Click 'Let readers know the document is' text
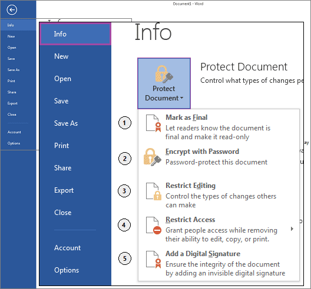This screenshot has height=289, width=311. (218, 128)
